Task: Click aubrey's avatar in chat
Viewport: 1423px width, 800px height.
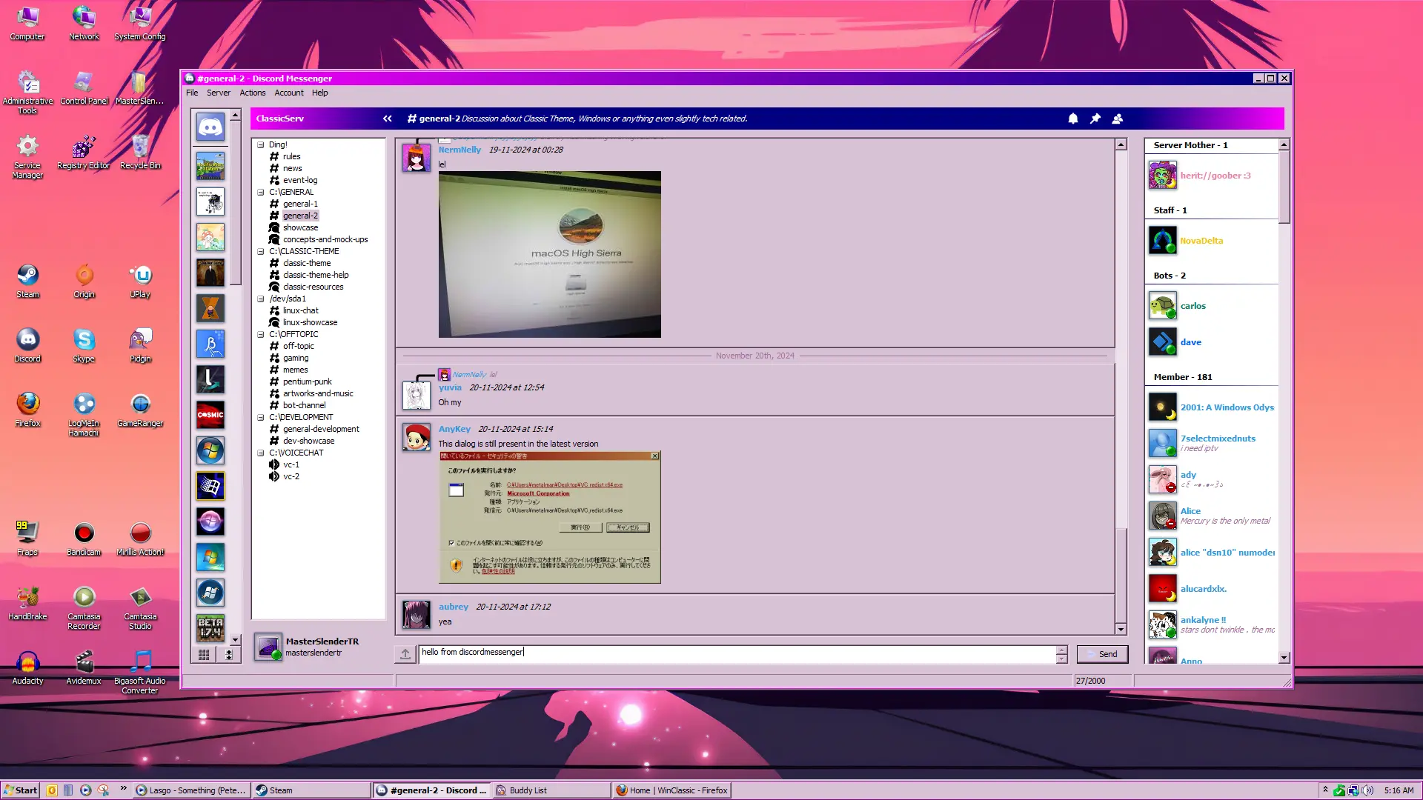Action: 417,615
